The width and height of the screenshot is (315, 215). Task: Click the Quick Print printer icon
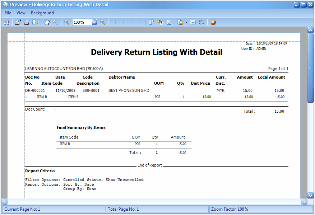point(27,22)
